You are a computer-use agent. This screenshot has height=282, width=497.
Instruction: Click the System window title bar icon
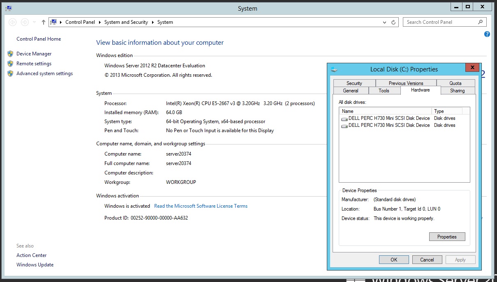9,8
